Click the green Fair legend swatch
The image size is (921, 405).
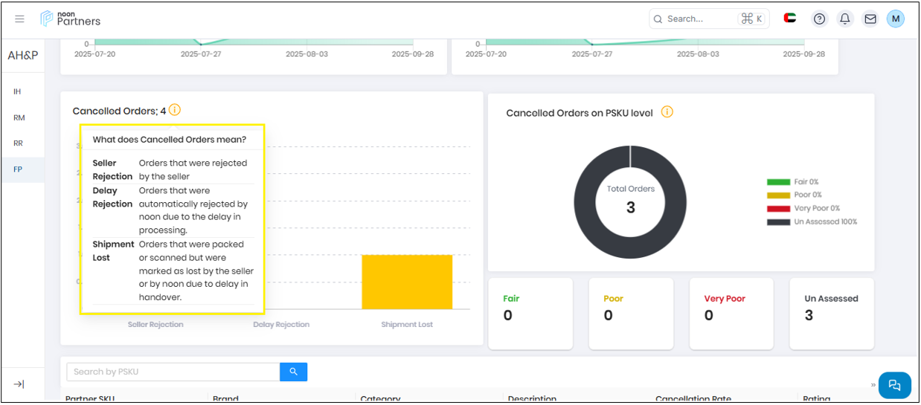pyautogui.click(x=778, y=182)
